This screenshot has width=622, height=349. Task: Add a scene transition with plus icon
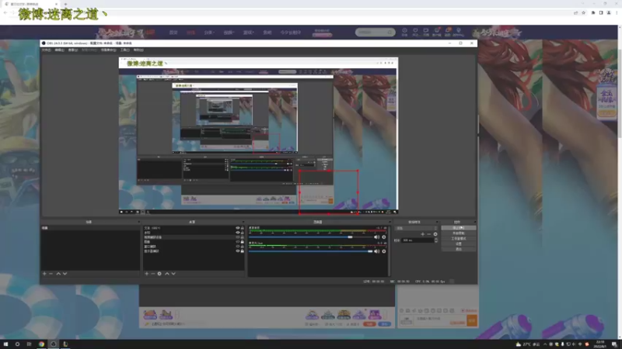(x=422, y=234)
